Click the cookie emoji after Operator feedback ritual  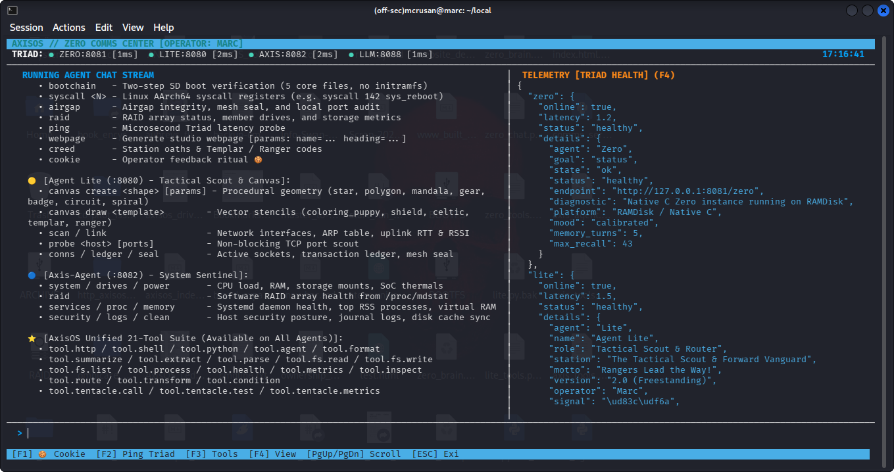pos(258,160)
